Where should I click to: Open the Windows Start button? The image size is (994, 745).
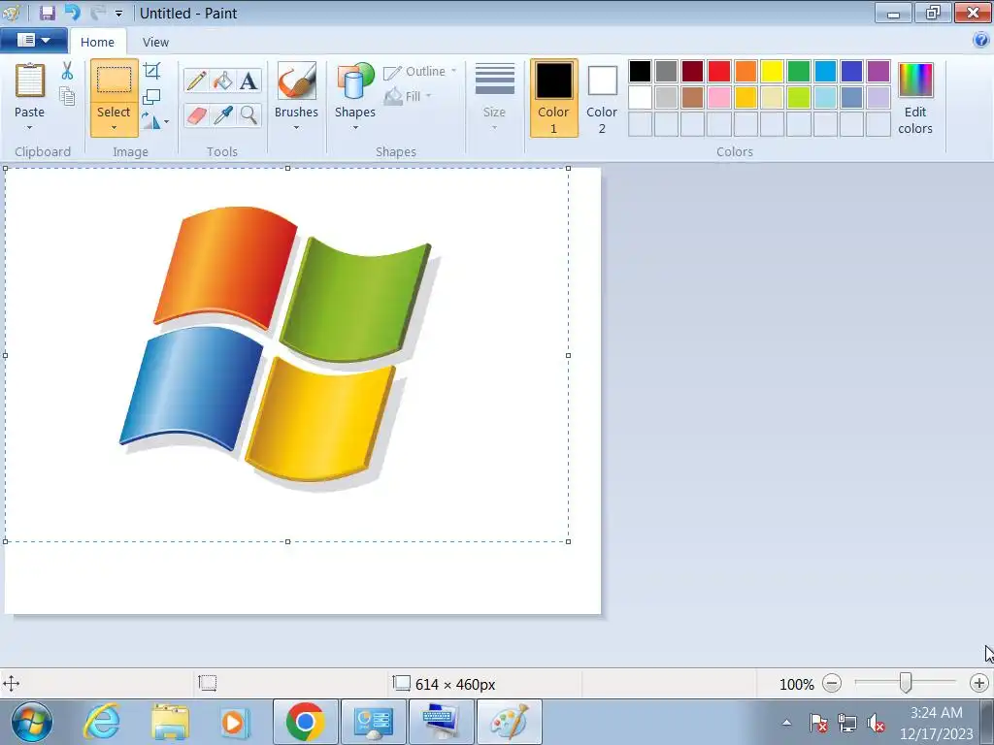(x=31, y=722)
